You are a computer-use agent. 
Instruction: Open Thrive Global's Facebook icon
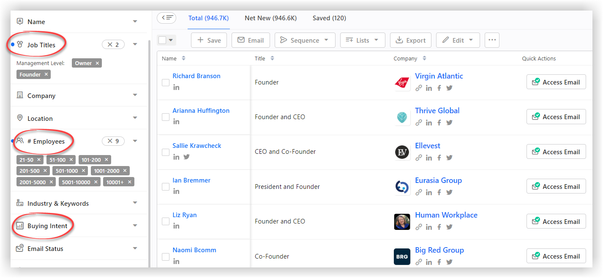click(x=439, y=123)
